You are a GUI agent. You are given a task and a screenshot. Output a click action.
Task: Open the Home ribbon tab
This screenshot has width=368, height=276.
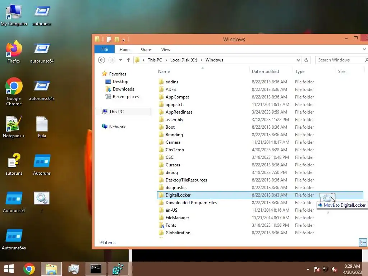pyautogui.click(x=125, y=50)
